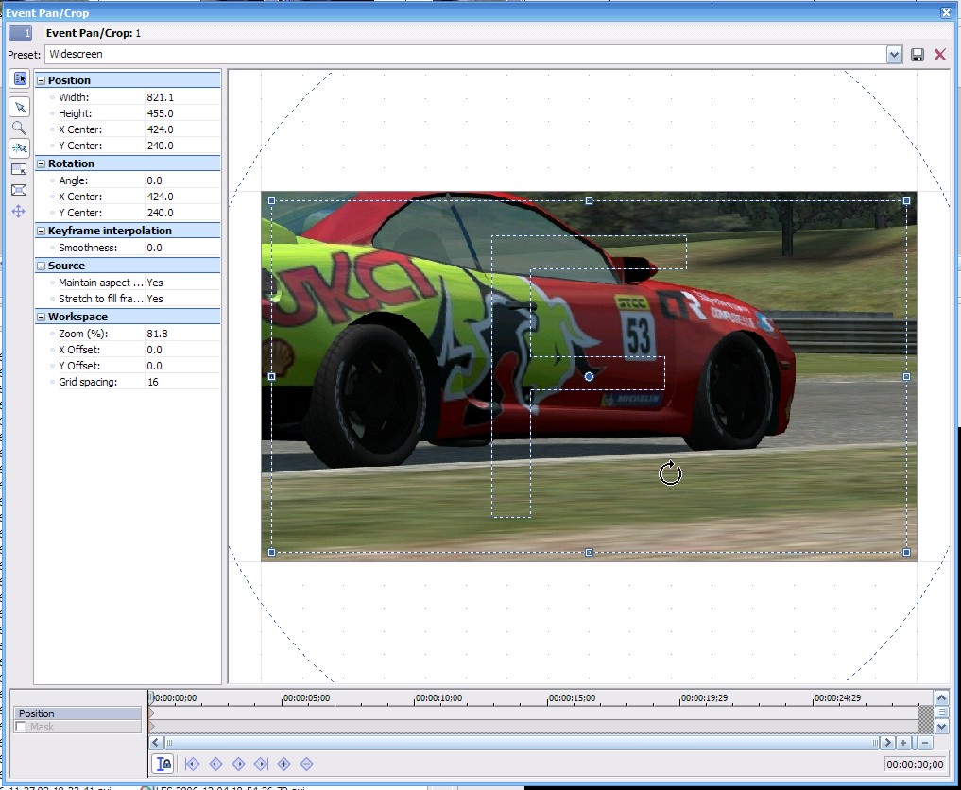Viewport: 961px width, 790px height.
Task: Toggle Sync Cursor button in keyframe controller
Action: [x=163, y=764]
